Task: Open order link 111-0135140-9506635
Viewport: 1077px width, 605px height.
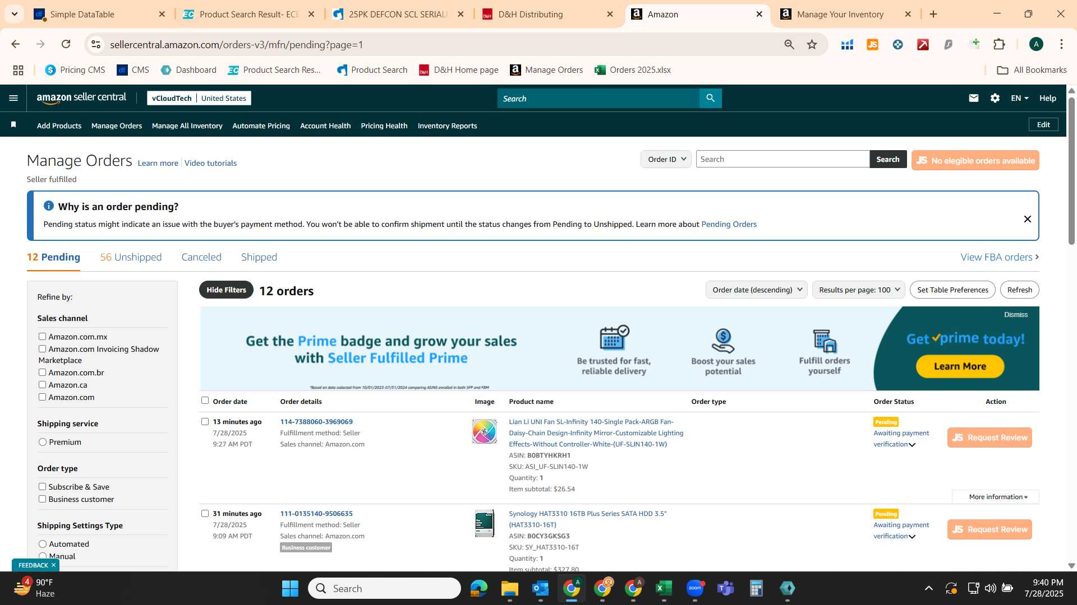Action: point(316,513)
